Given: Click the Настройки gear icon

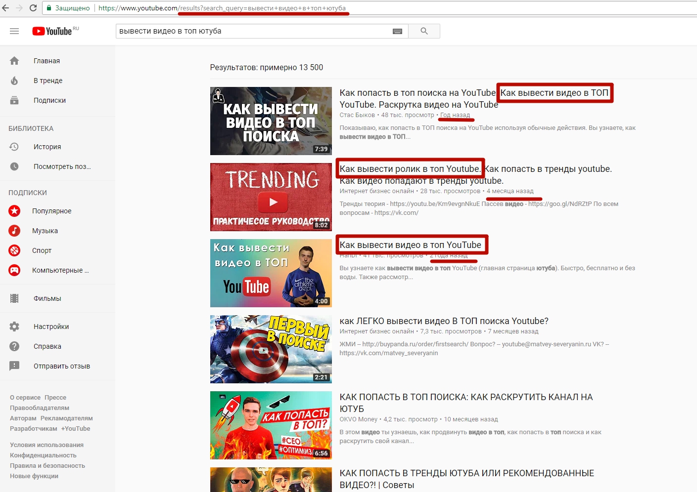Looking at the screenshot, I should click(x=14, y=327).
